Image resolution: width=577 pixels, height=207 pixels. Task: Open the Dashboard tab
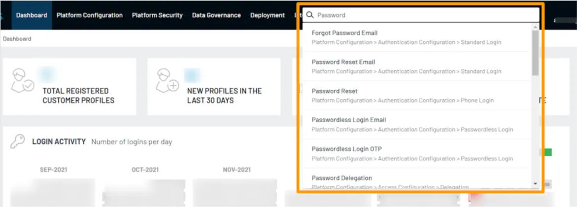click(31, 15)
